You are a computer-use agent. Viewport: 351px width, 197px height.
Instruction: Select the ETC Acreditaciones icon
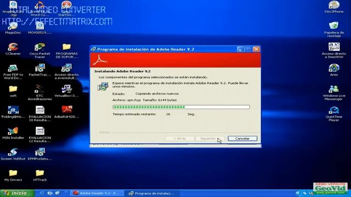point(39,92)
